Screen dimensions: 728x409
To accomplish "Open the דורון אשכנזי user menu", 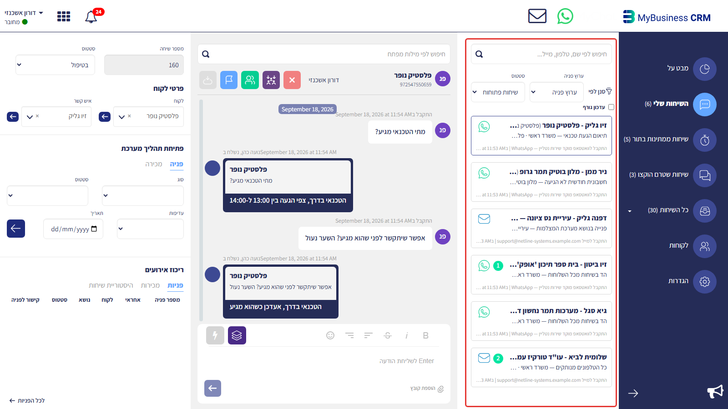I will click(x=24, y=13).
